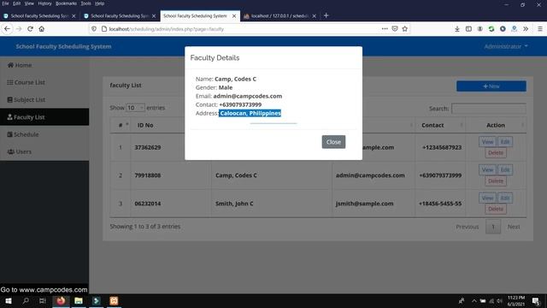This screenshot has width=547, height=308.
Task: Reload the current page
Action: [x=31, y=29]
